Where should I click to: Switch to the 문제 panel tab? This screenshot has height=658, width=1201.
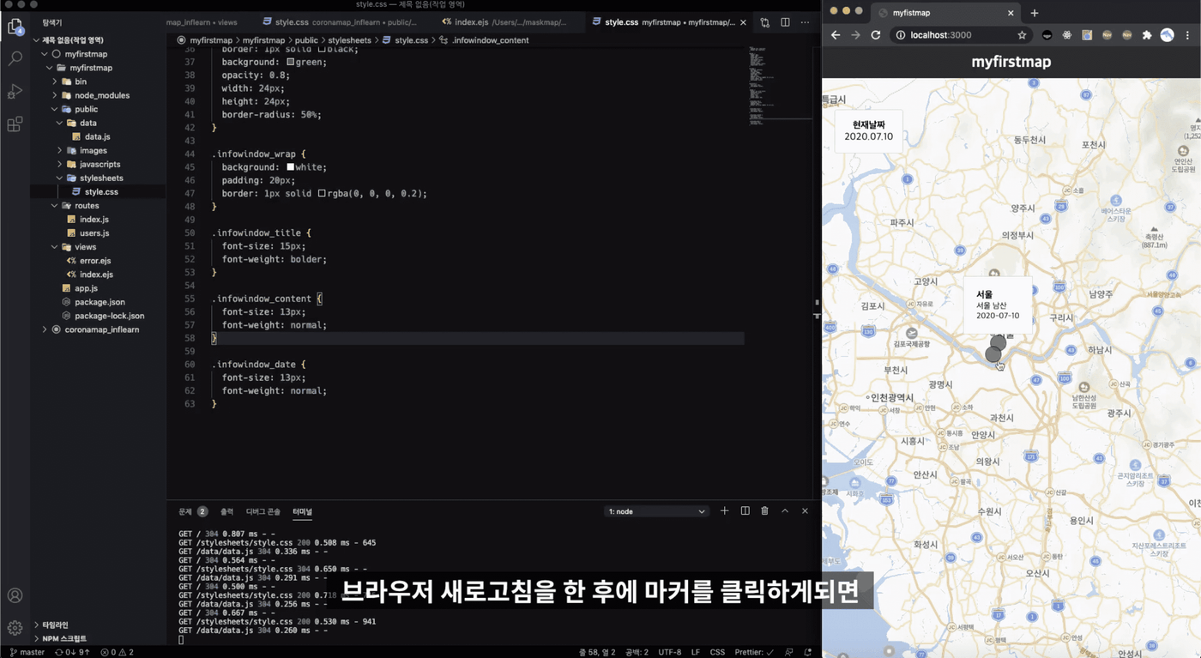point(193,511)
